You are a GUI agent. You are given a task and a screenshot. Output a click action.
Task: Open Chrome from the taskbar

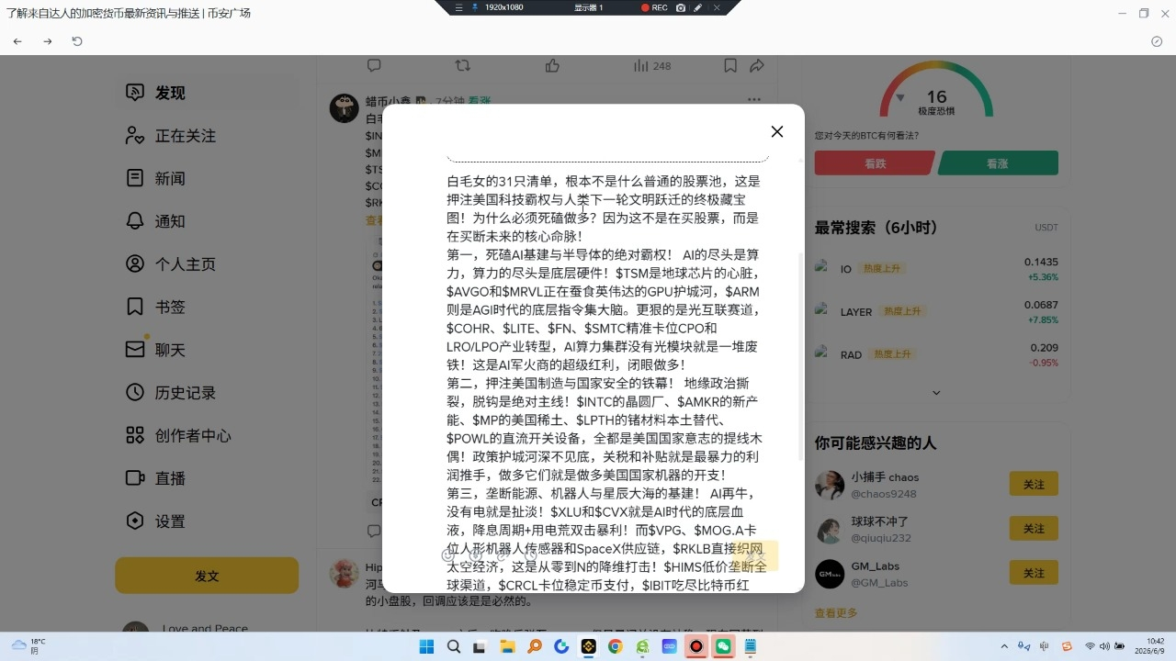(x=616, y=646)
